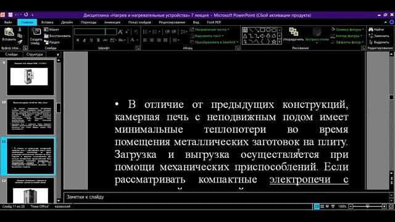Screen dimensions: 395x222
Task: Toggle Bold (Ж) formatting
Action: (x=78, y=40)
